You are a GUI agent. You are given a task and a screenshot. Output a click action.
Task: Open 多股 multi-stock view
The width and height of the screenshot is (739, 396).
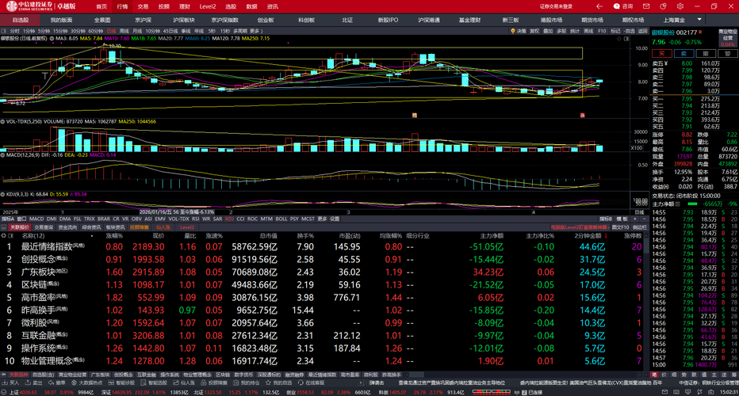[561, 31]
